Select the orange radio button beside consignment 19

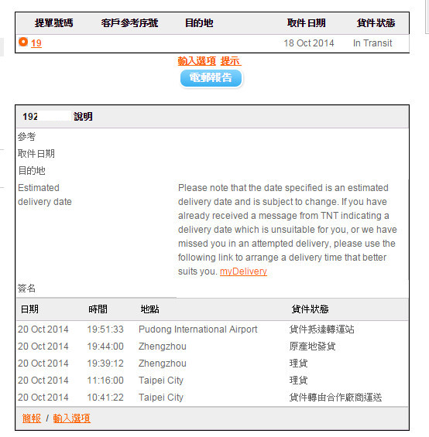point(23,42)
